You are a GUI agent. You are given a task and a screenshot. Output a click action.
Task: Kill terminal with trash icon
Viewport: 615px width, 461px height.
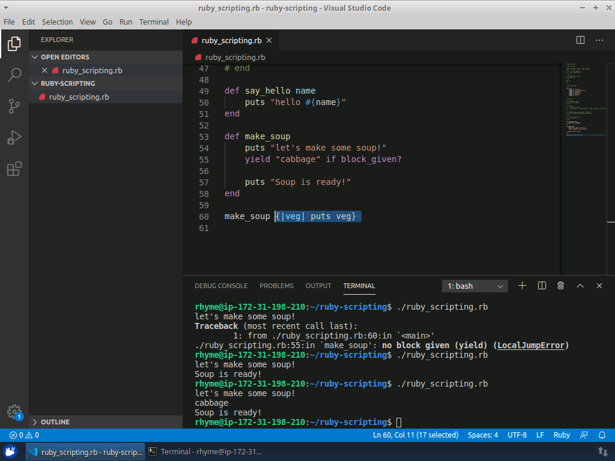tap(560, 286)
